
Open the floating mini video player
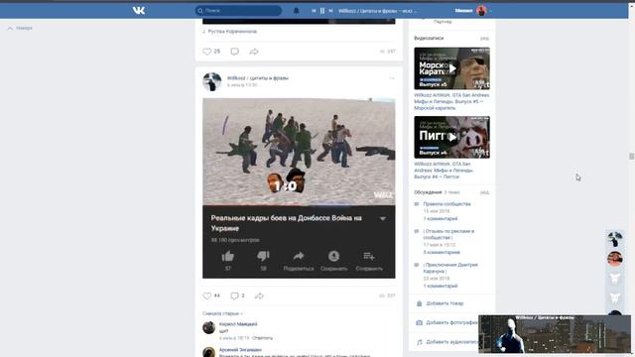pyautogui.click(x=555, y=334)
